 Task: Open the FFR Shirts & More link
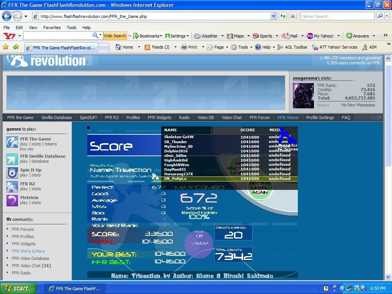click(28, 251)
